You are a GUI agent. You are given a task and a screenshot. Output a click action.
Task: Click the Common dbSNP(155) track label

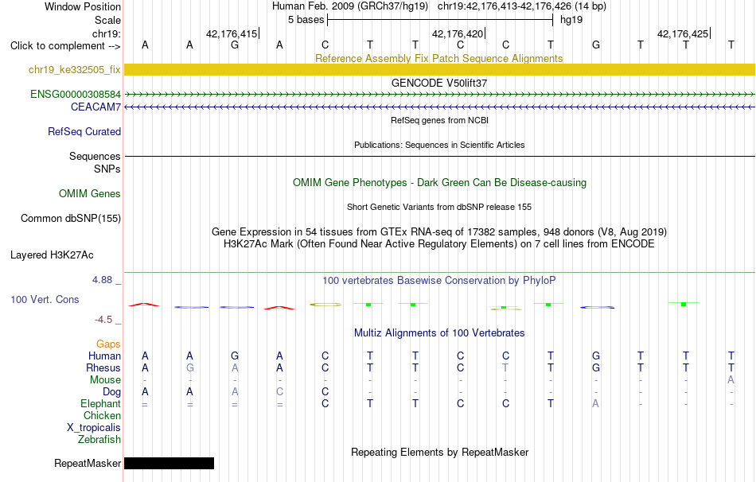(70, 218)
